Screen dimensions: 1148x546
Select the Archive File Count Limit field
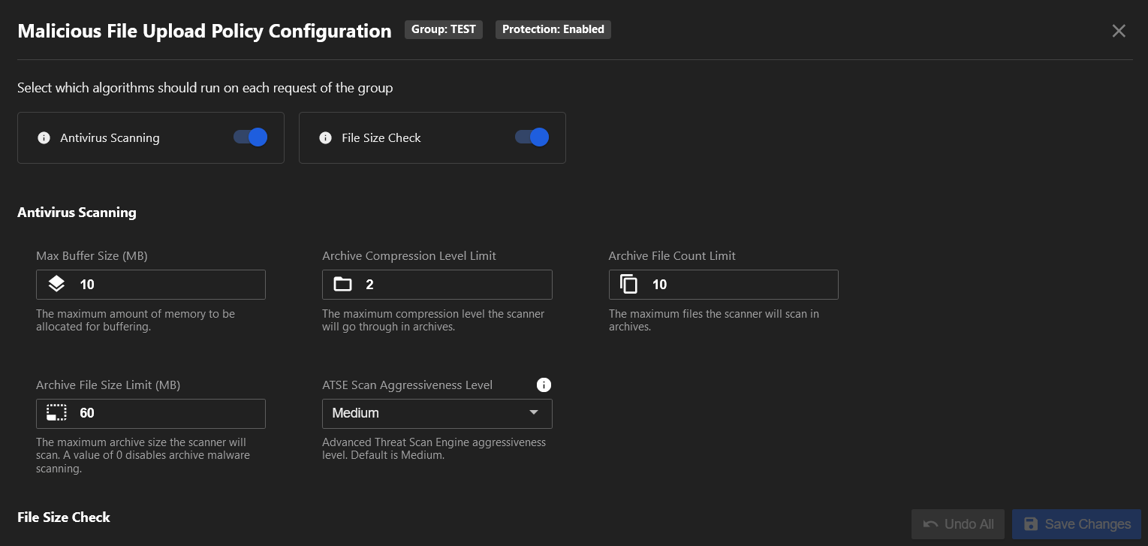coord(736,285)
